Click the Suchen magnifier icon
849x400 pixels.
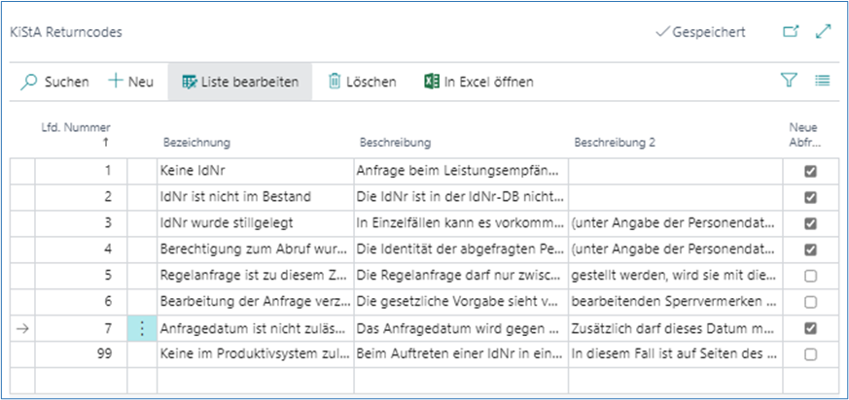[29, 83]
